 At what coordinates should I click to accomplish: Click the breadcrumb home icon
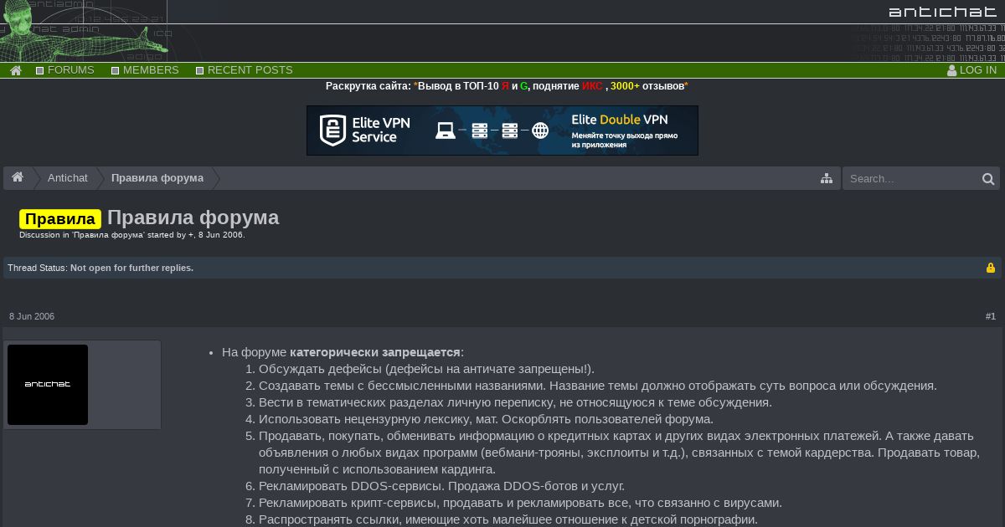[18, 178]
